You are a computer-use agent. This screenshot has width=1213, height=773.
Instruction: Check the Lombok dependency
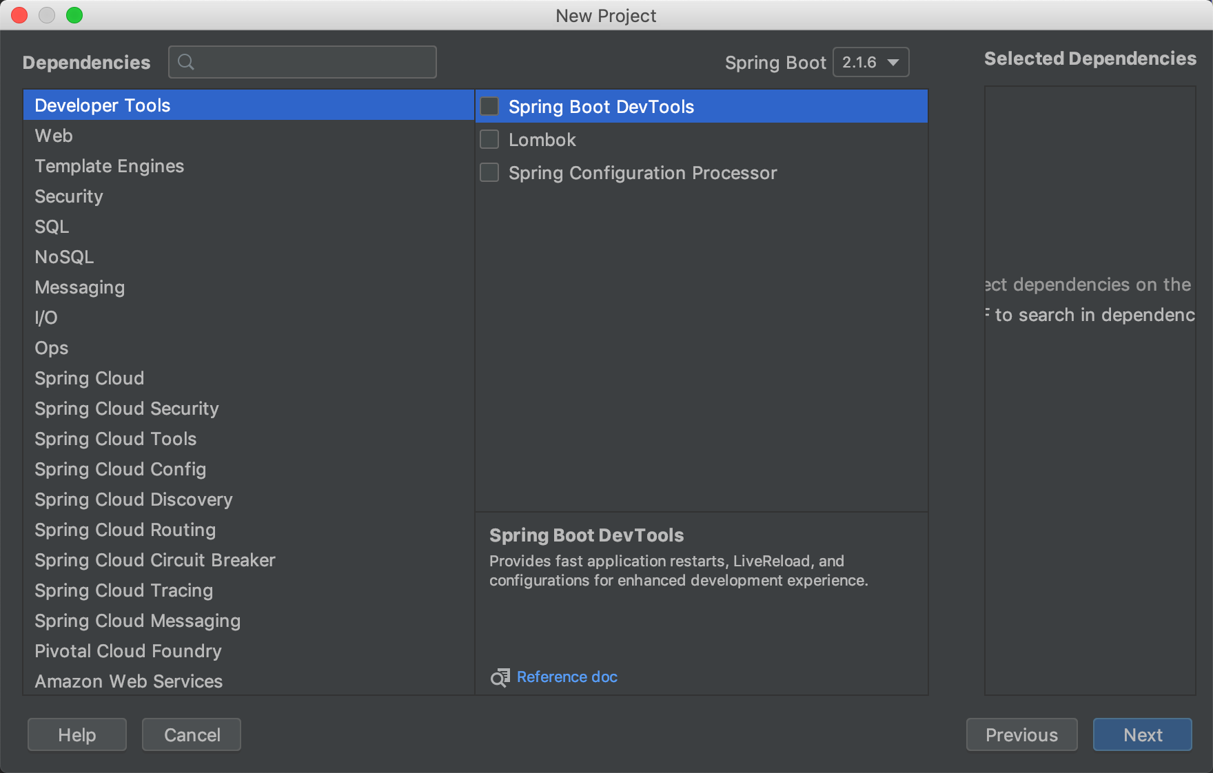pos(489,139)
